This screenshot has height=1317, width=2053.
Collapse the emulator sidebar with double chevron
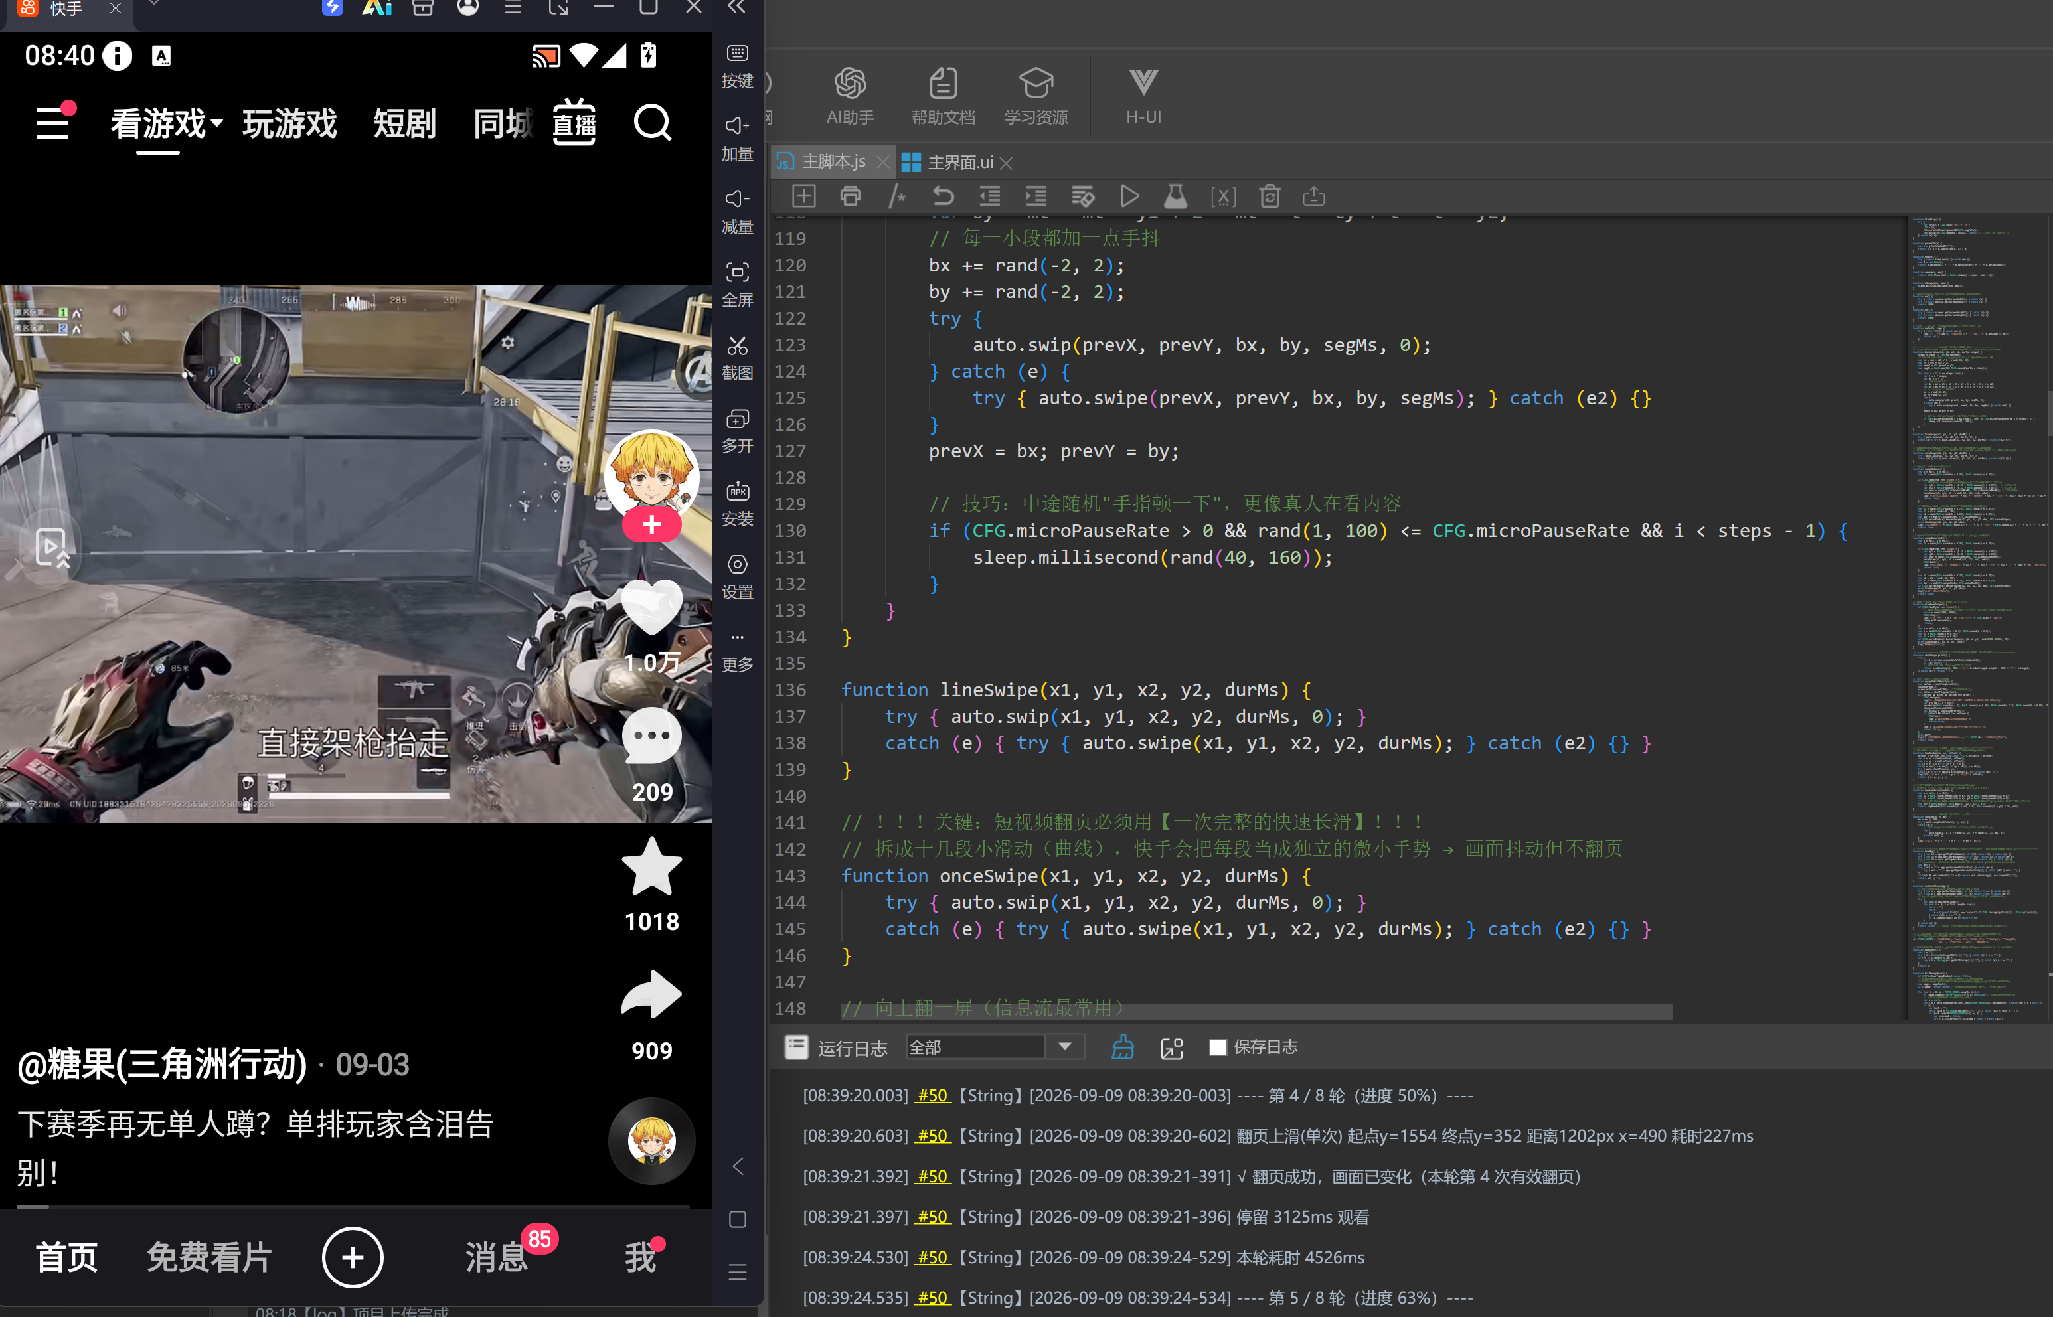click(736, 8)
